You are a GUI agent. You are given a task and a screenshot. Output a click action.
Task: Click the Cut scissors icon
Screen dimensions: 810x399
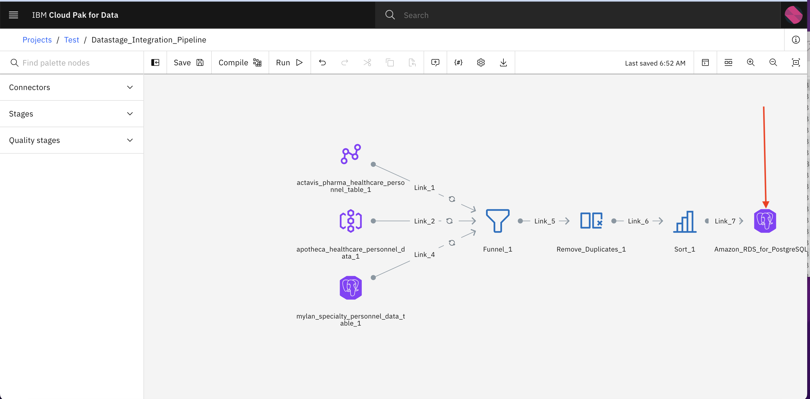tap(367, 62)
